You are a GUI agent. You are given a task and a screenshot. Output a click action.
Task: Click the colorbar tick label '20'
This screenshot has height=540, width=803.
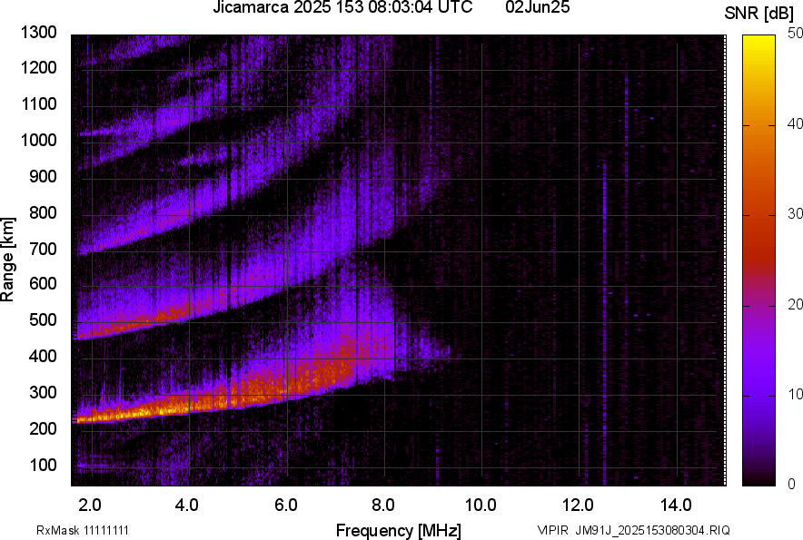(x=796, y=304)
